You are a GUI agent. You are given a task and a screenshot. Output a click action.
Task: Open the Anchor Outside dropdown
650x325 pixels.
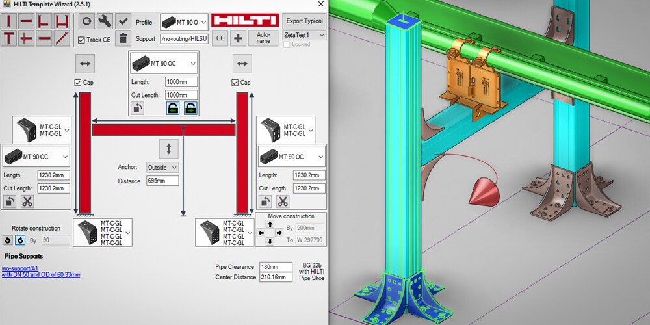point(162,168)
